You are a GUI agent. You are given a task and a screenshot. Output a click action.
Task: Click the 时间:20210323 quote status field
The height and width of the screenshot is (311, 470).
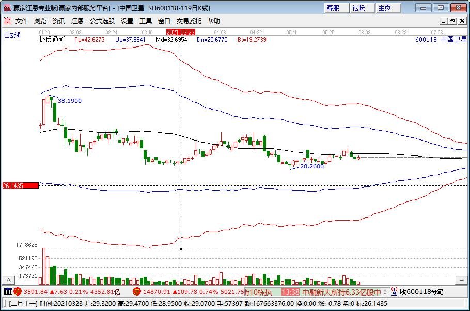(x=61, y=303)
